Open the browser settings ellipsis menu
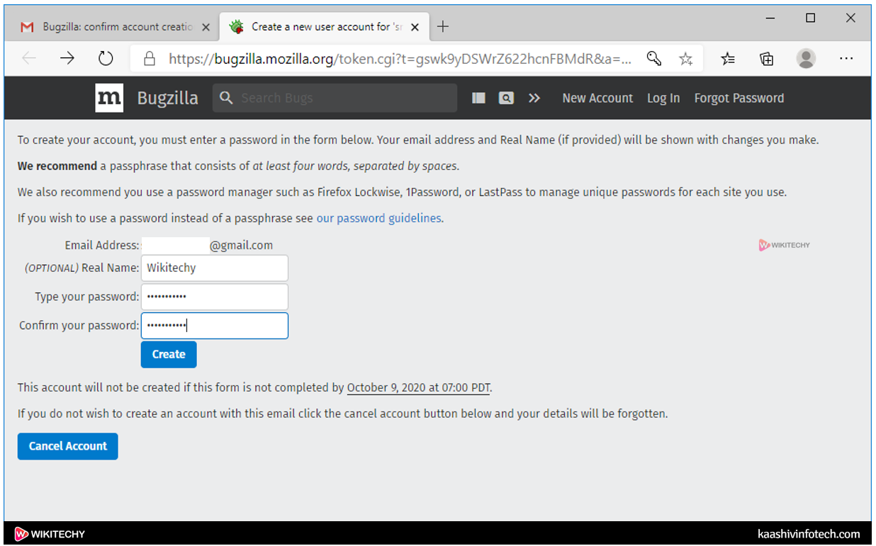This screenshot has width=876, height=546. tap(846, 59)
